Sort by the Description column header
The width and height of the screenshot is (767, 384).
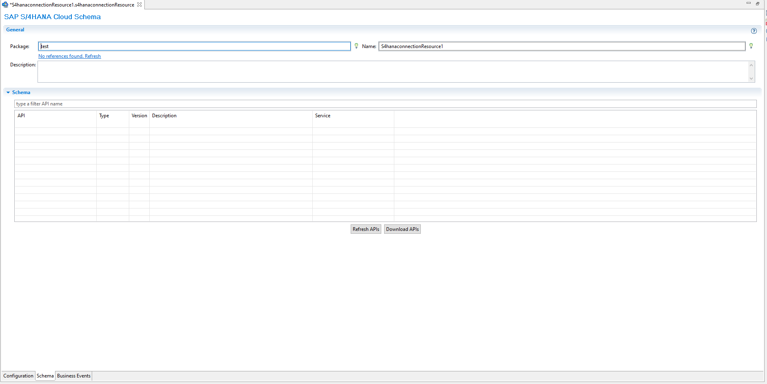[x=231, y=116]
